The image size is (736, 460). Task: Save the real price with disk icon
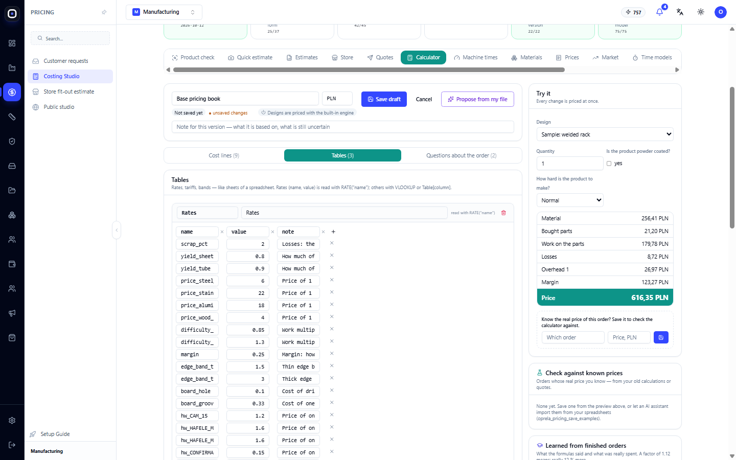661,337
